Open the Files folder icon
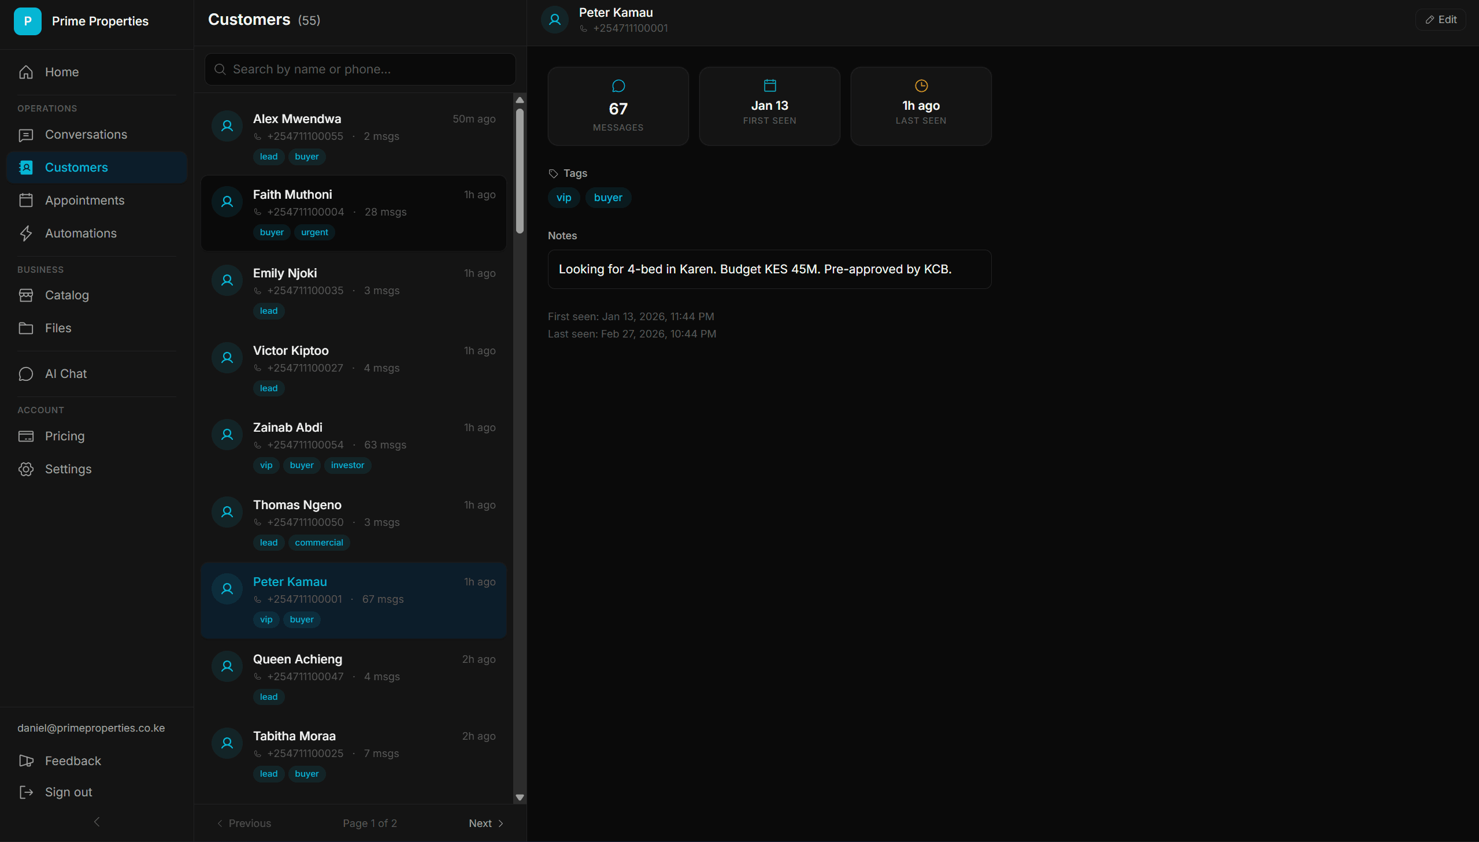This screenshot has width=1479, height=842. pyautogui.click(x=26, y=328)
